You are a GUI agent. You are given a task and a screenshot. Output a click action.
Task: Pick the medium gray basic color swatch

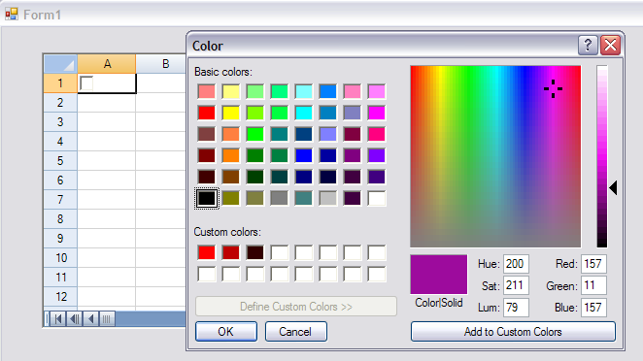click(x=280, y=198)
